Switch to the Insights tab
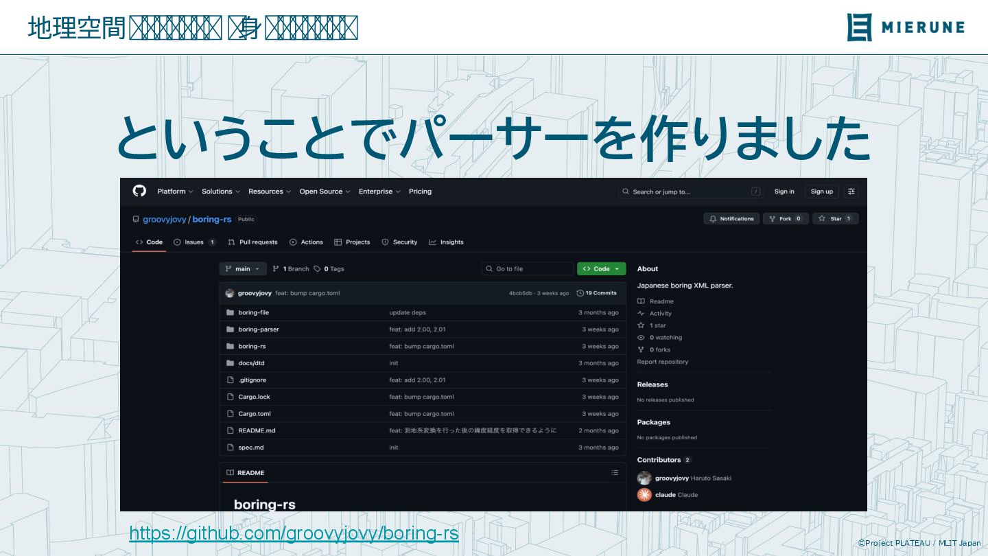The width and height of the screenshot is (988, 556). coord(446,242)
